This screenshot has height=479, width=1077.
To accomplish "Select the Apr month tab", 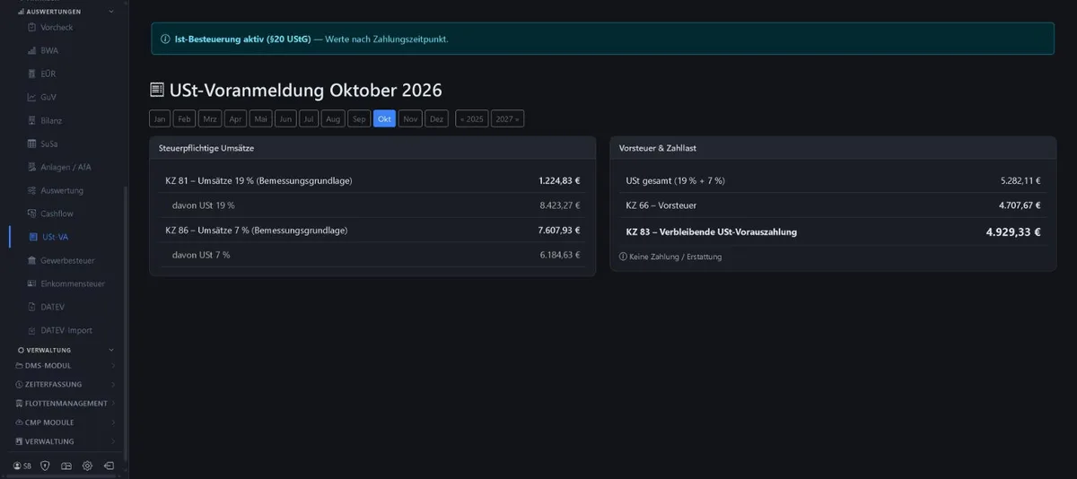I will click(235, 118).
